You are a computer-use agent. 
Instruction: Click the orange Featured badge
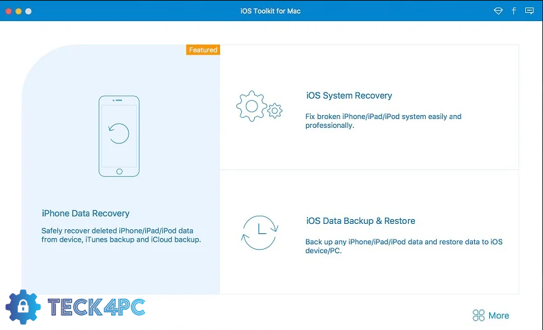tap(203, 50)
